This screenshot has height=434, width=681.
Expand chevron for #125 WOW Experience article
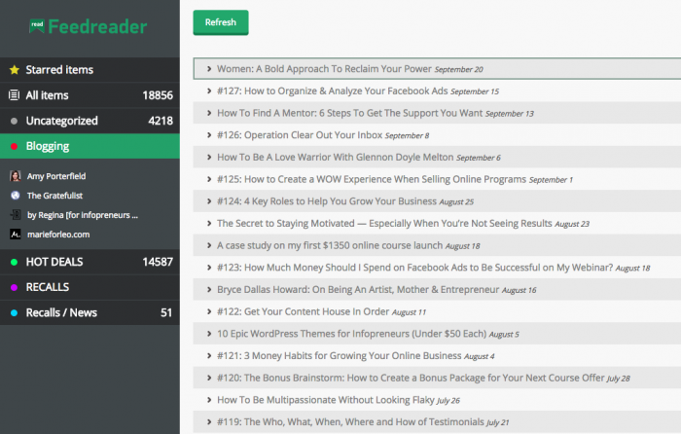(x=209, y=179)
